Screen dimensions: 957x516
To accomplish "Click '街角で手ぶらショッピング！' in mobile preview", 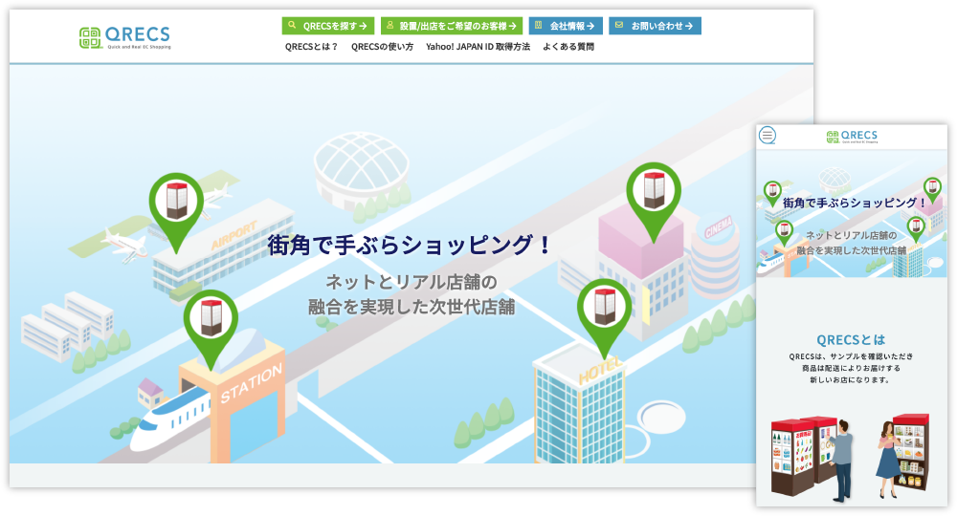I will (x=855, y=203).
